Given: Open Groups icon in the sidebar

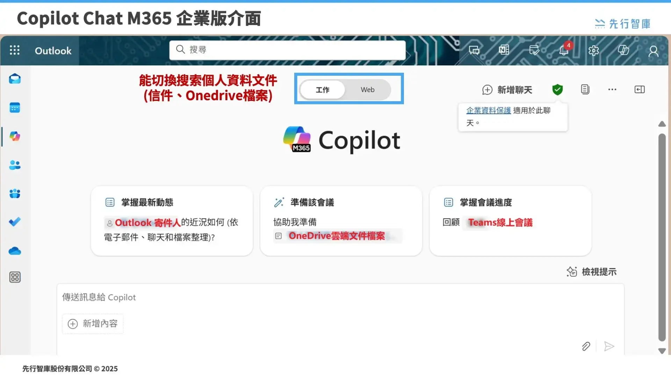Looking at the screenshot, I should 15,193.
